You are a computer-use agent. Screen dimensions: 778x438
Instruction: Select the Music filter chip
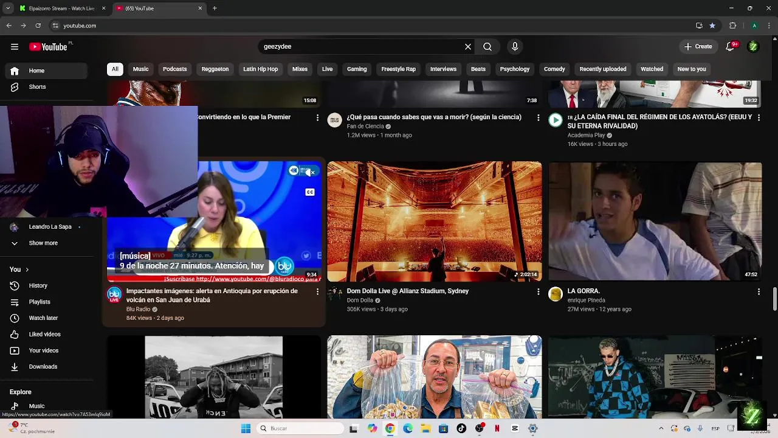[x=140, y=69]
